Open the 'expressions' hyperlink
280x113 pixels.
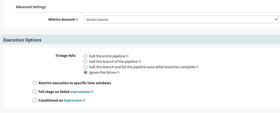pos(80,92)
